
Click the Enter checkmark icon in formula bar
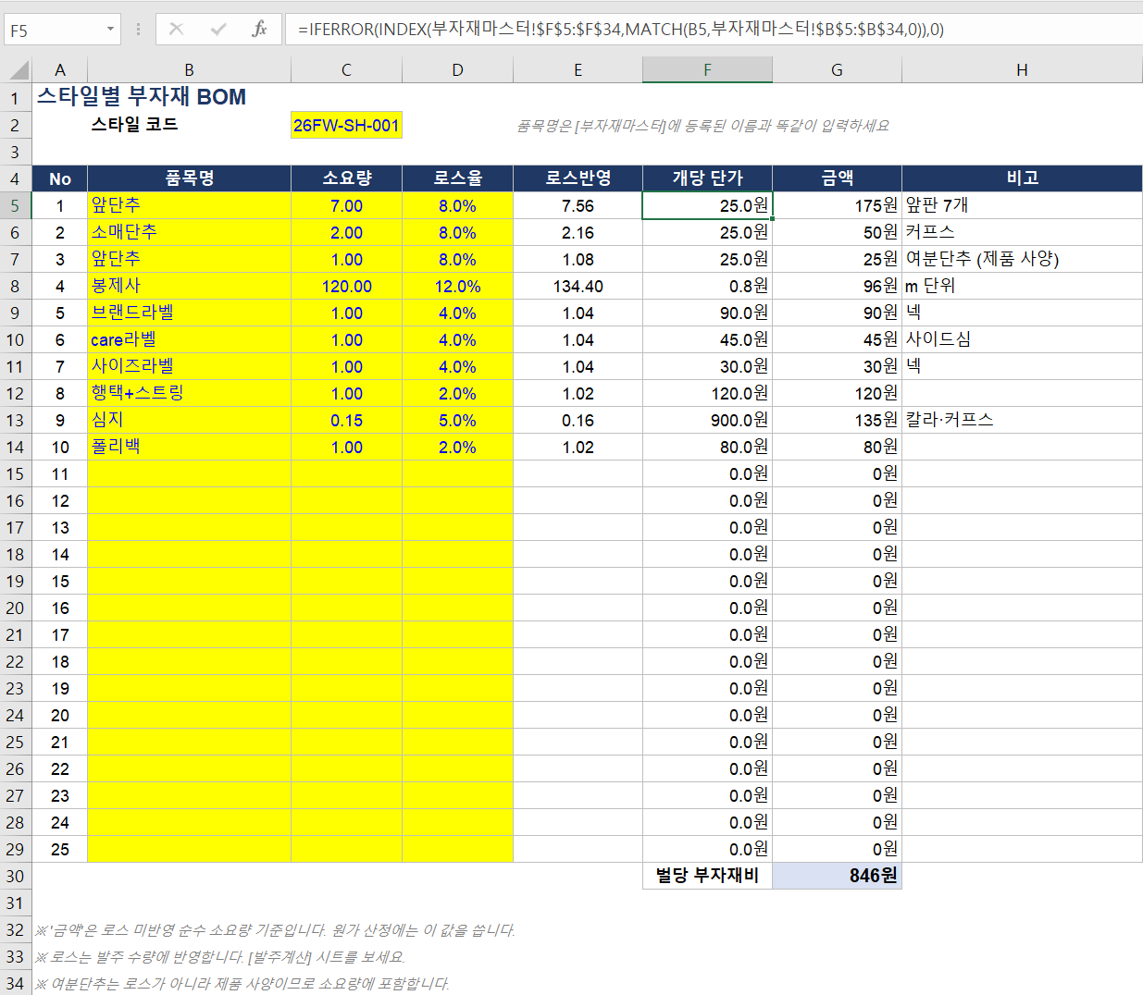(218, 30)
